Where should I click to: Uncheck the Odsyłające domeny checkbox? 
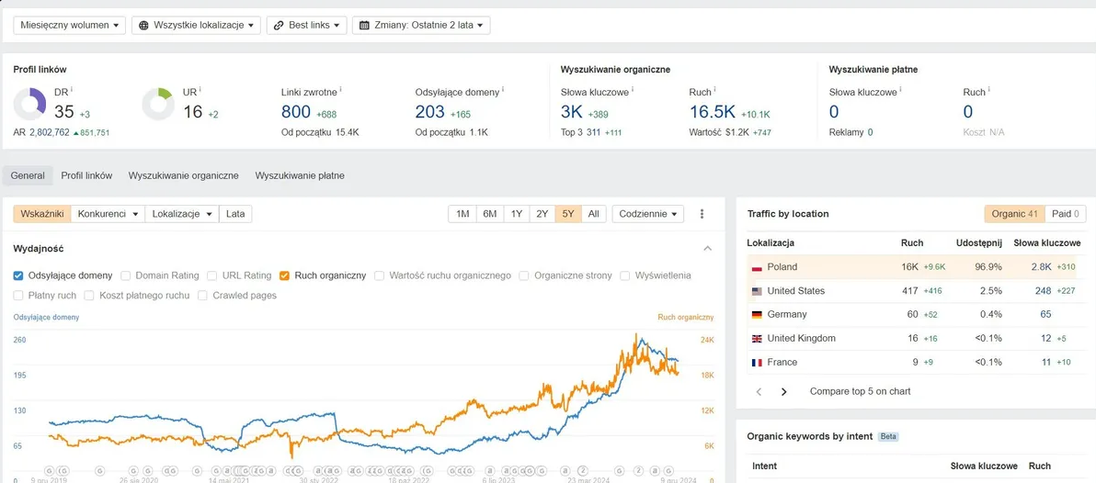click(x=18, y=275)
